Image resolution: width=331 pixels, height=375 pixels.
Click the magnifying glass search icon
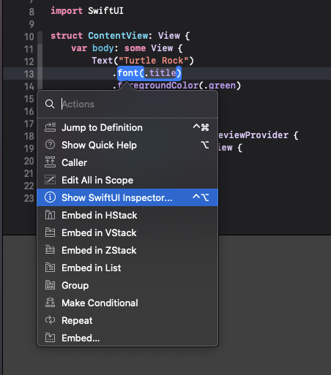point(50,104)
